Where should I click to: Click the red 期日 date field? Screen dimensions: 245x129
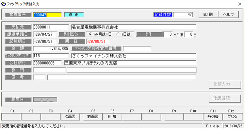point(98,41)
